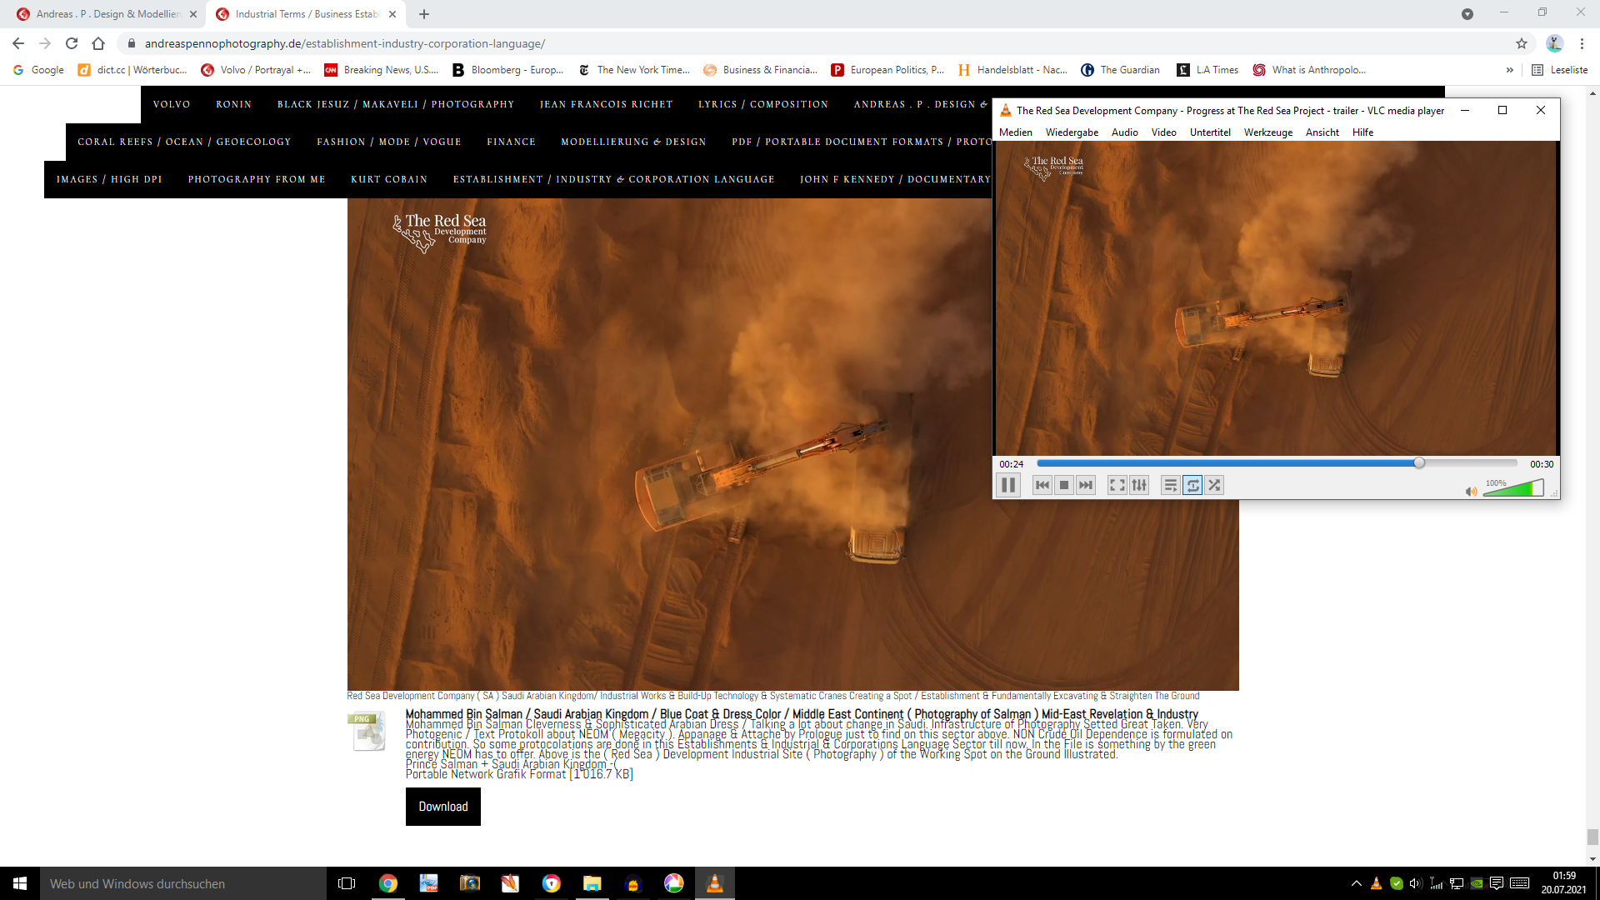
Task: Open Windows Start menu
Action: [20, 883]
